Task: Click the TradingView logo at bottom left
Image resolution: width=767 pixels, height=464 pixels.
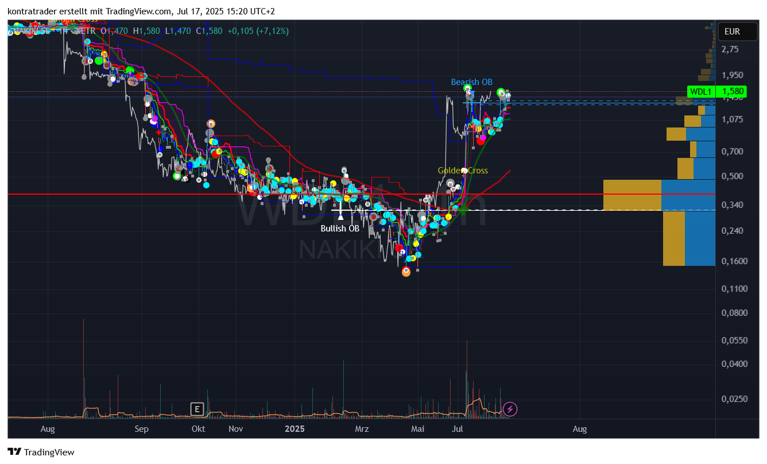Action: [41, 452]
